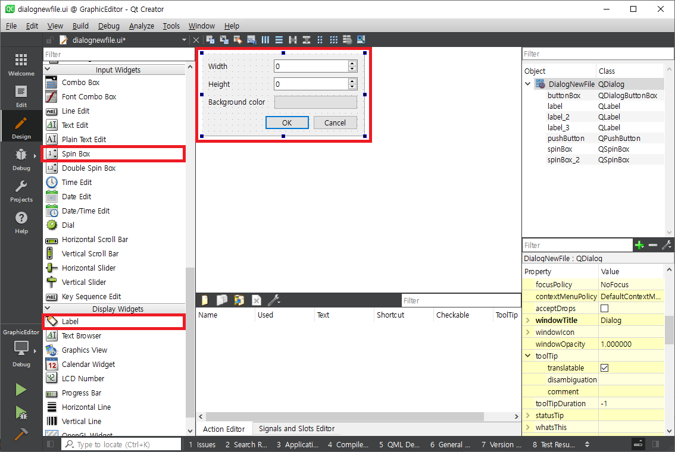Click the widget box Filter field
This screenshot has width=675, height=452.
point(119,54)
